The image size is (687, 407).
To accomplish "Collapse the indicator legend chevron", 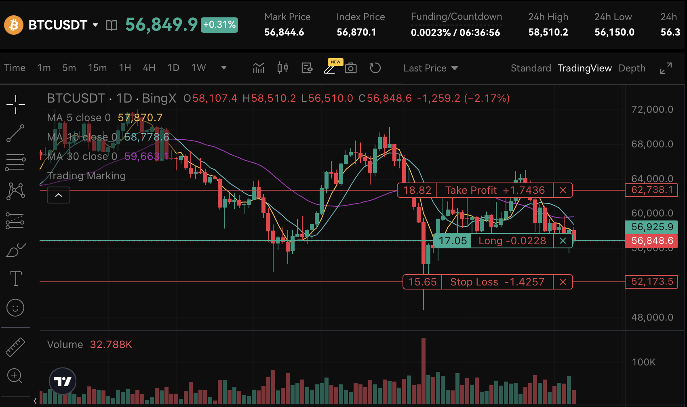I will pos(59,195).
